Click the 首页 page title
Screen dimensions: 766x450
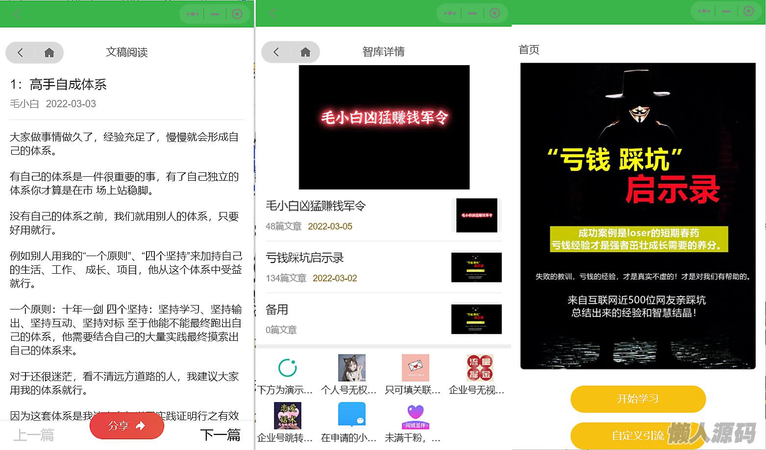[529, 50]
